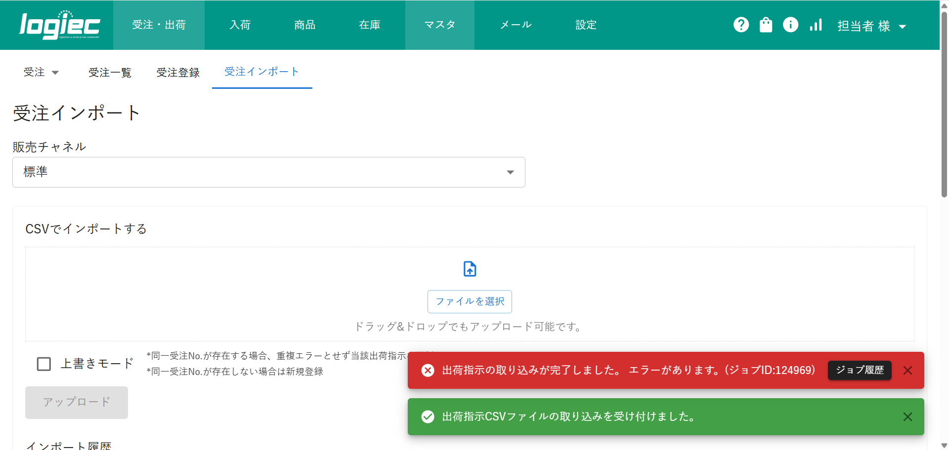The width and height of the screenshot is (949, 450).
Task: Switch to the 受注一覧 tab
Action: 110,73
